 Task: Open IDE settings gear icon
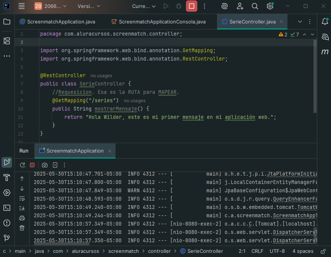[x=270, y=6]
